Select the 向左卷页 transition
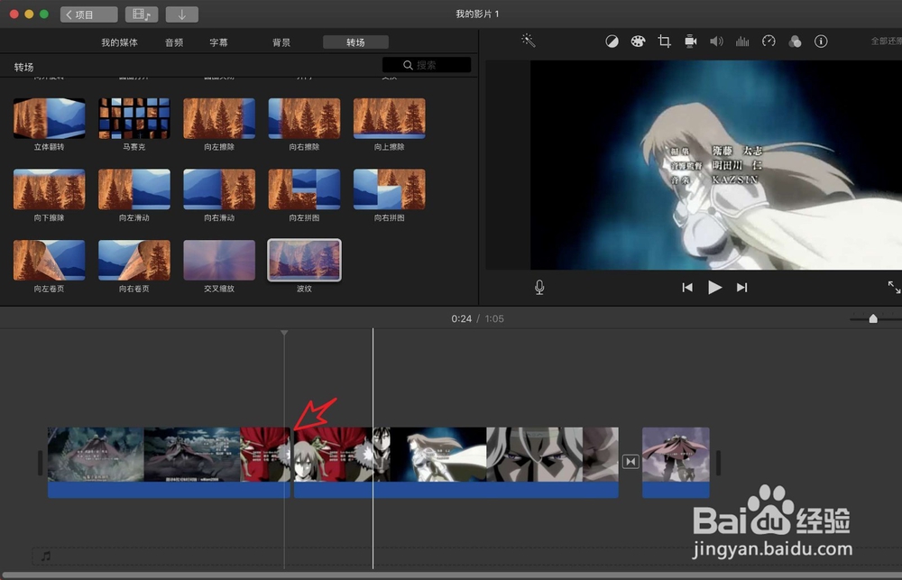This screenshot has height=580, width=902. pyautogui.click(x=50, y=260)
